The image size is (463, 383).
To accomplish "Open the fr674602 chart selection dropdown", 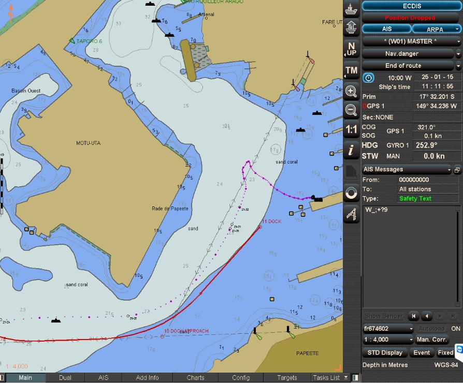I will click(x=388, y=329).
